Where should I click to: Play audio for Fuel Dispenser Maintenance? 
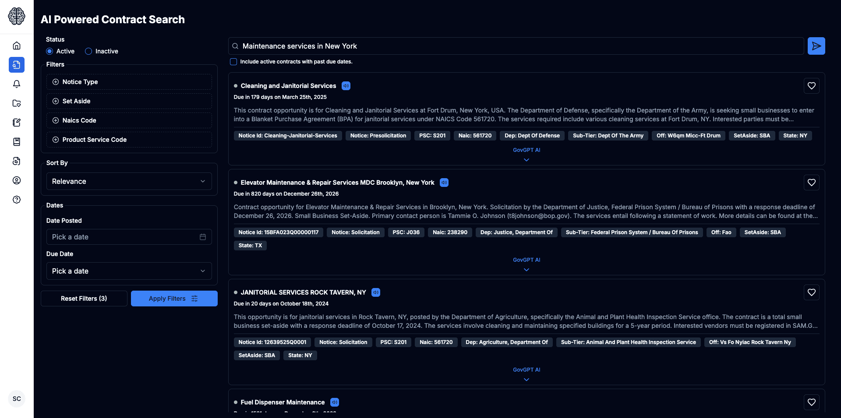tap(335, 402)
